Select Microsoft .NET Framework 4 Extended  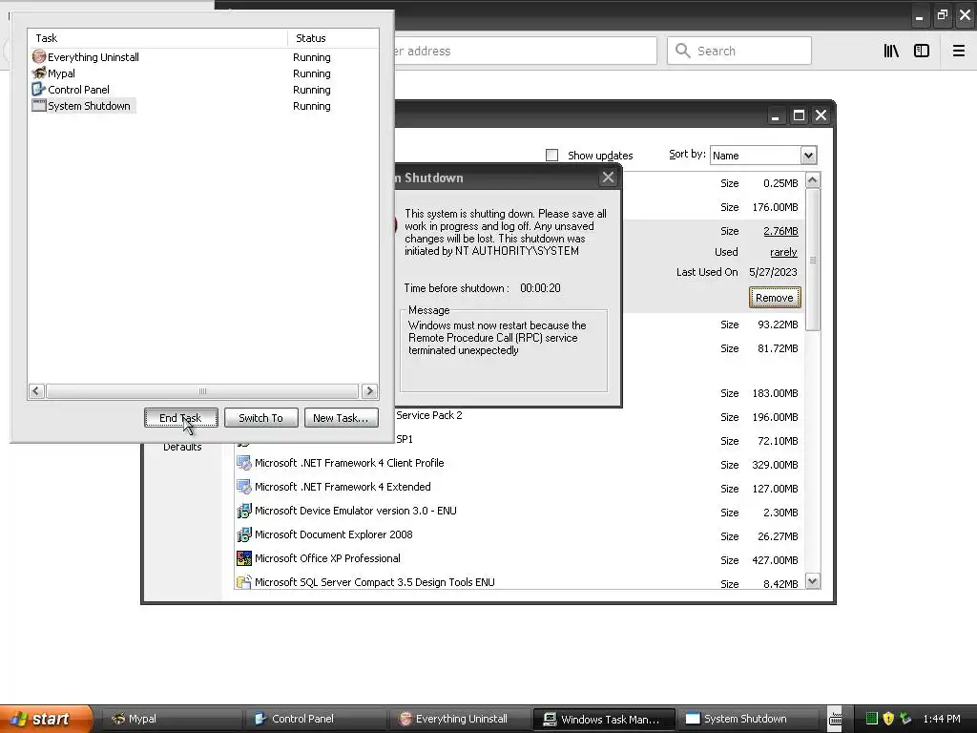tap(343, 487)
